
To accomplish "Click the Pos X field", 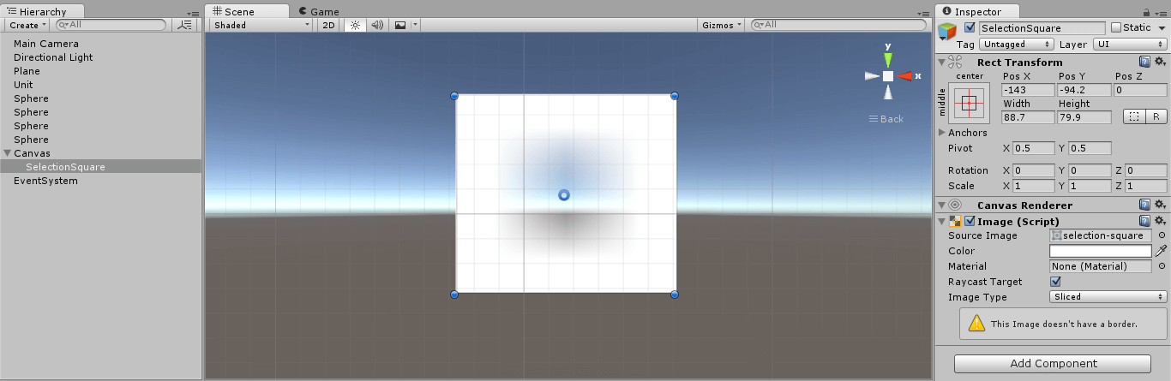I will pyautogui.click(x=1028, y=90).
